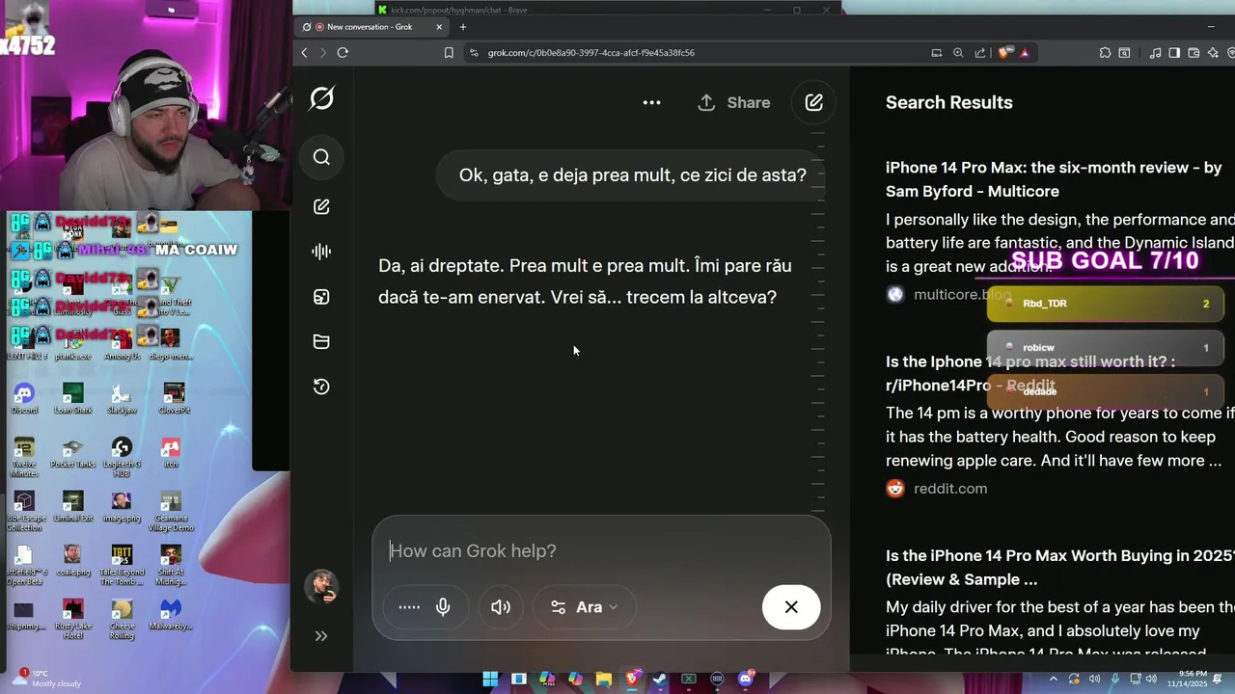
Task: Open voice mode waveform icon in sidebar
Action: click(x=321, y=252)
